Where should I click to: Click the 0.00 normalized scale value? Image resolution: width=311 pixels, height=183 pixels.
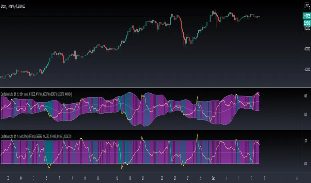(305, 164)
